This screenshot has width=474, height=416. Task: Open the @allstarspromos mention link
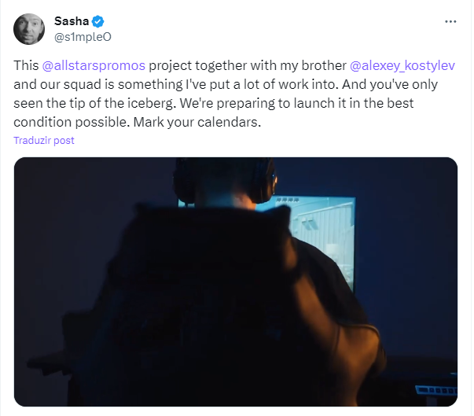(x=94, y=65)
